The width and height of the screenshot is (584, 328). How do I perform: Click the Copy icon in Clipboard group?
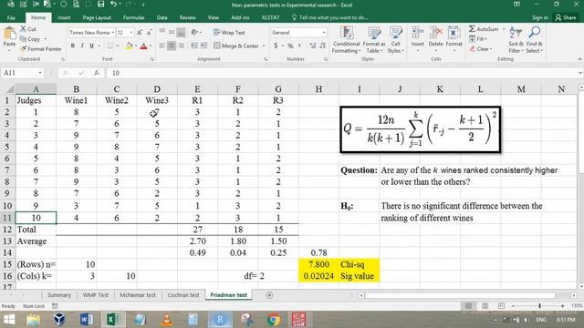point(23,38)
